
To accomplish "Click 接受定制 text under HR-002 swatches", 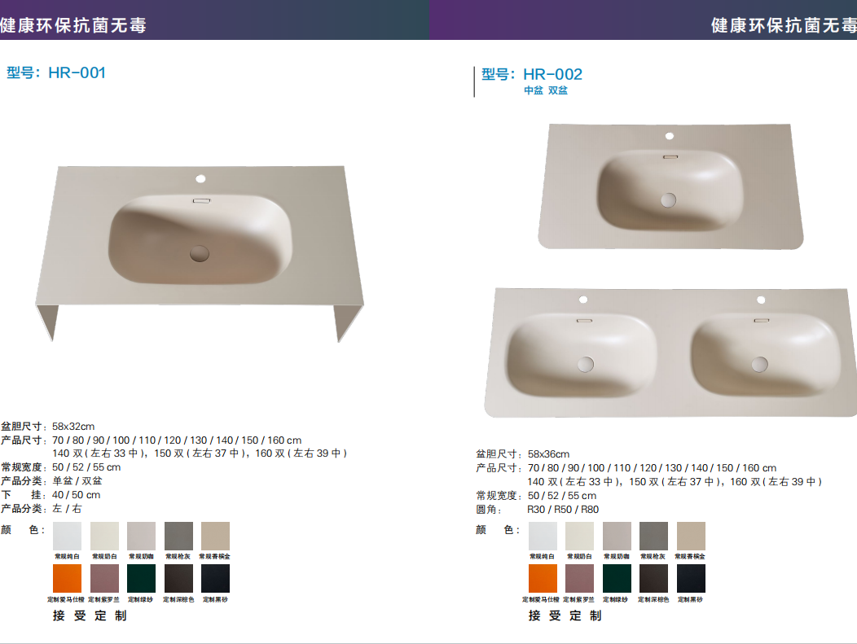I will pos(565,616).
